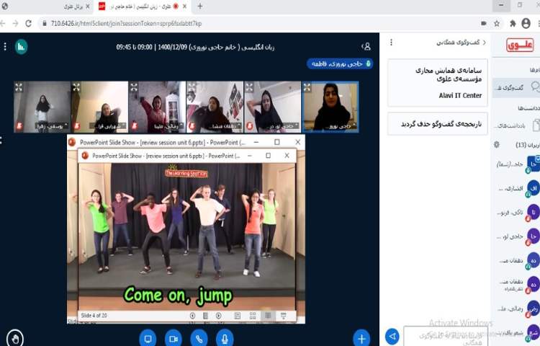Screen dimensions: 540x346
Task: Switch PowerPoint to Slide Sorter view
Action: click(x=253, y=315)
